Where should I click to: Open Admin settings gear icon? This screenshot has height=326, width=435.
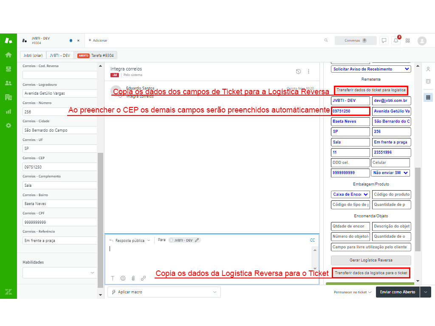(x=8, y=126)
